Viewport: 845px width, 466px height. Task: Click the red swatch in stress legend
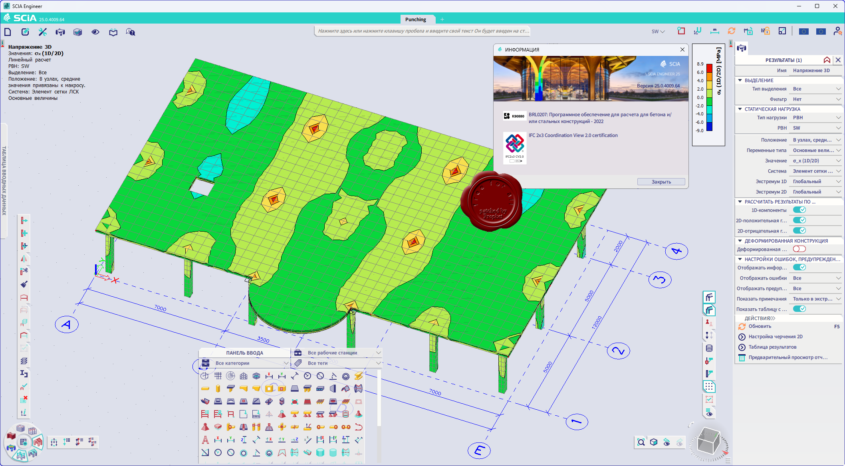point(709,68)
